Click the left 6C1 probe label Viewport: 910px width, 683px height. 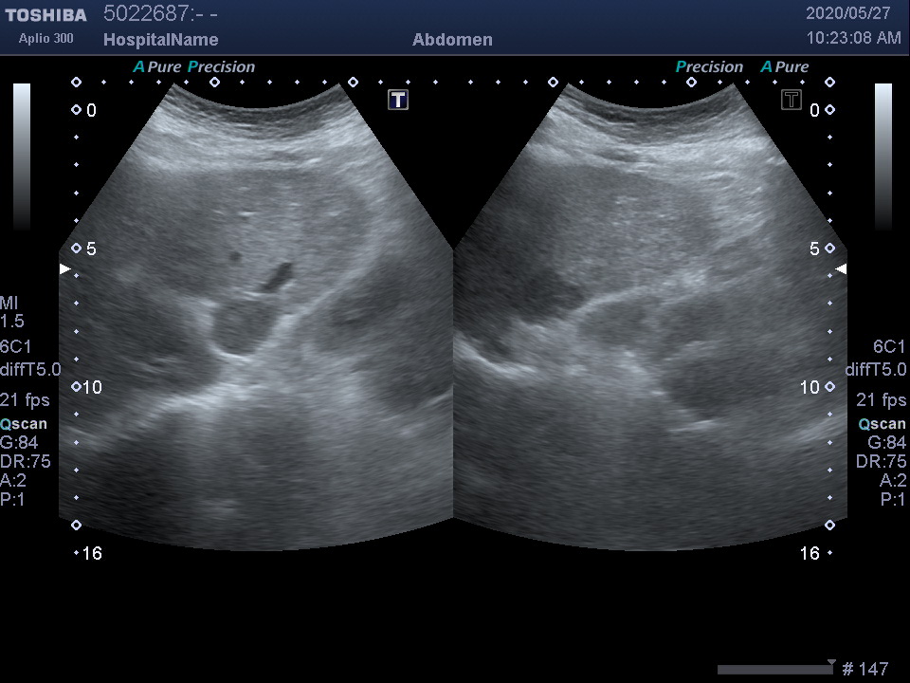[16, 347]
